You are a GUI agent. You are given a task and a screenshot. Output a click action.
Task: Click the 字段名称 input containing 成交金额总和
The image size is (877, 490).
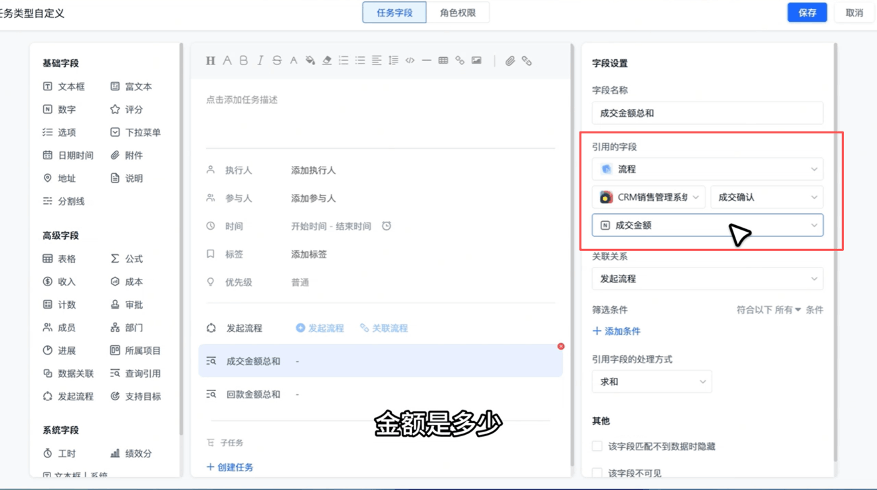[708, 113]
